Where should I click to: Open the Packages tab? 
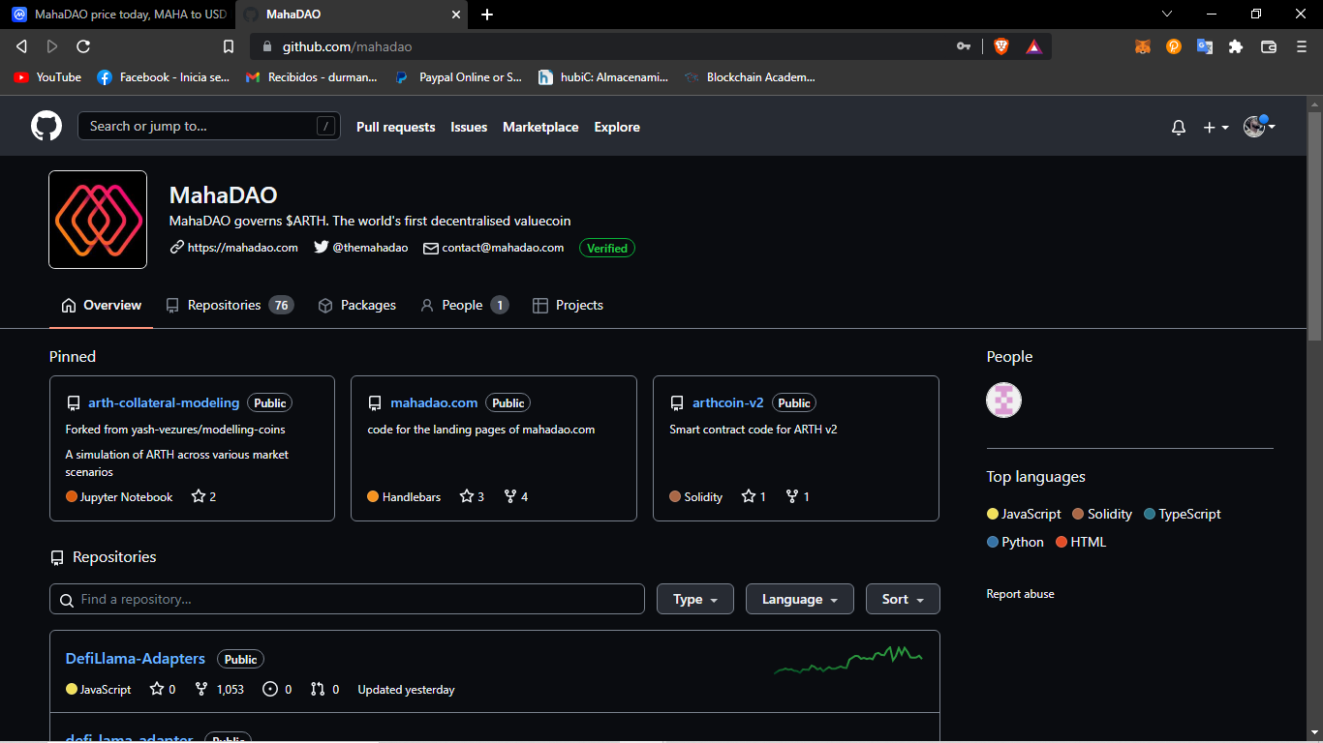(357, 305)
